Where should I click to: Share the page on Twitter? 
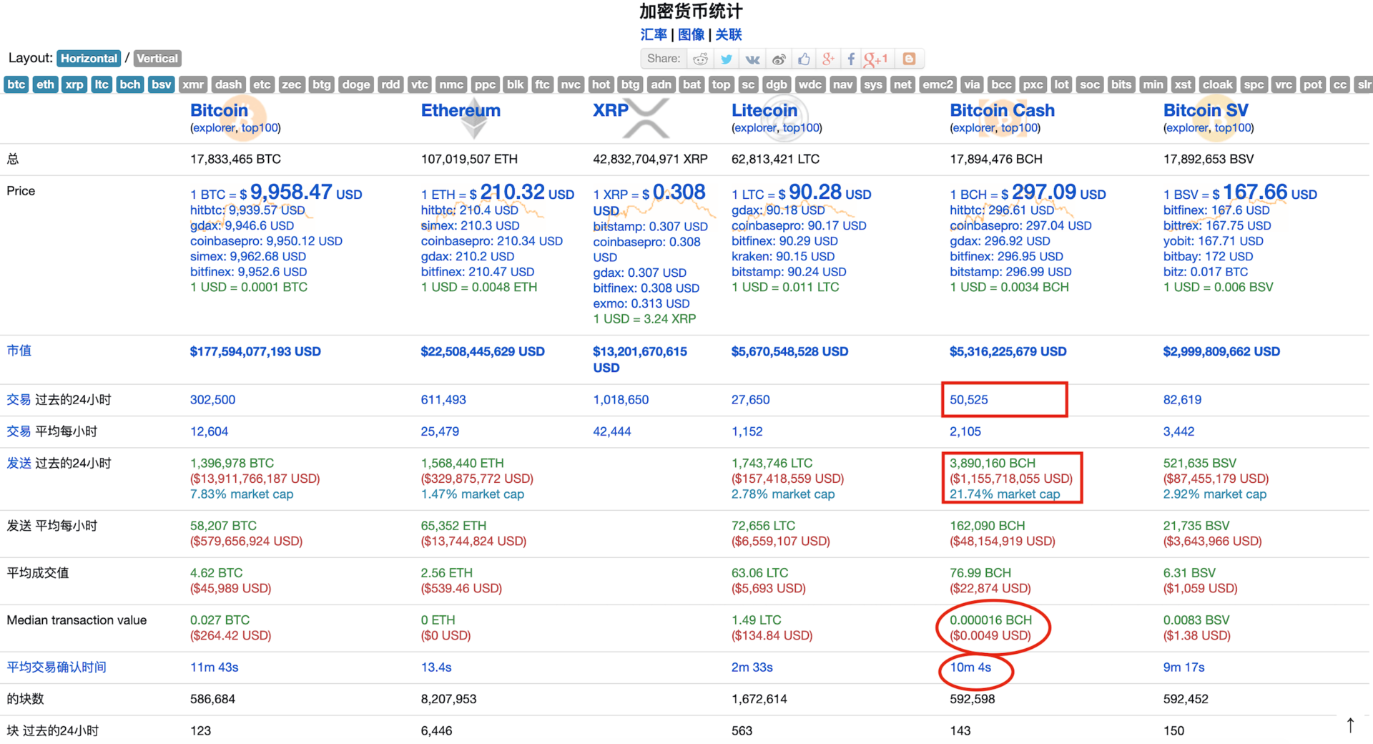(727, 59)
